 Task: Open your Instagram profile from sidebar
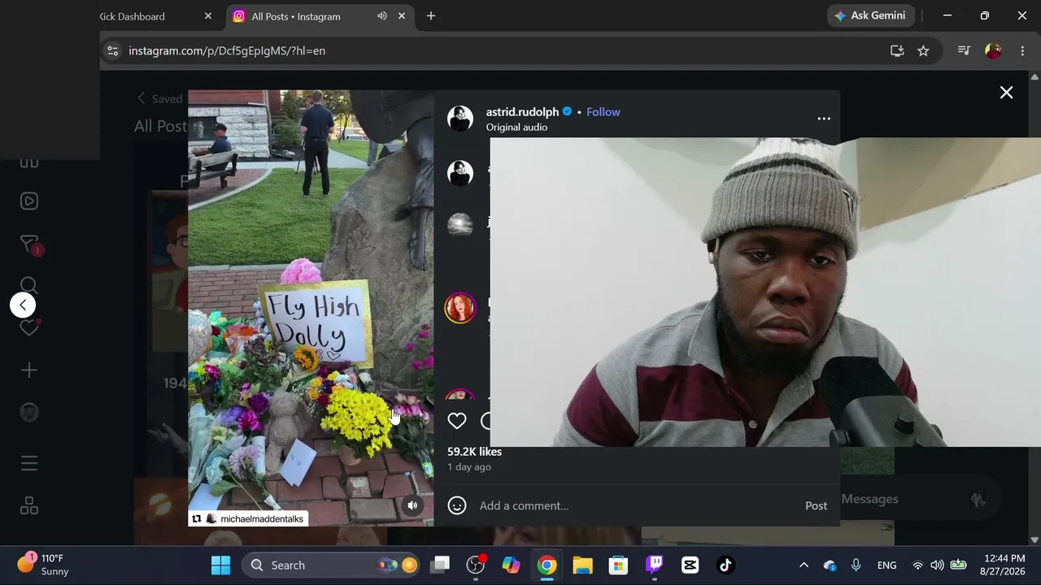point(29,412)
